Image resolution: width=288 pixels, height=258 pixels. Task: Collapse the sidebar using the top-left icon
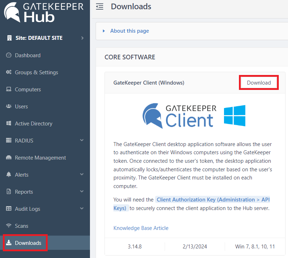click(x=100, y=6)
